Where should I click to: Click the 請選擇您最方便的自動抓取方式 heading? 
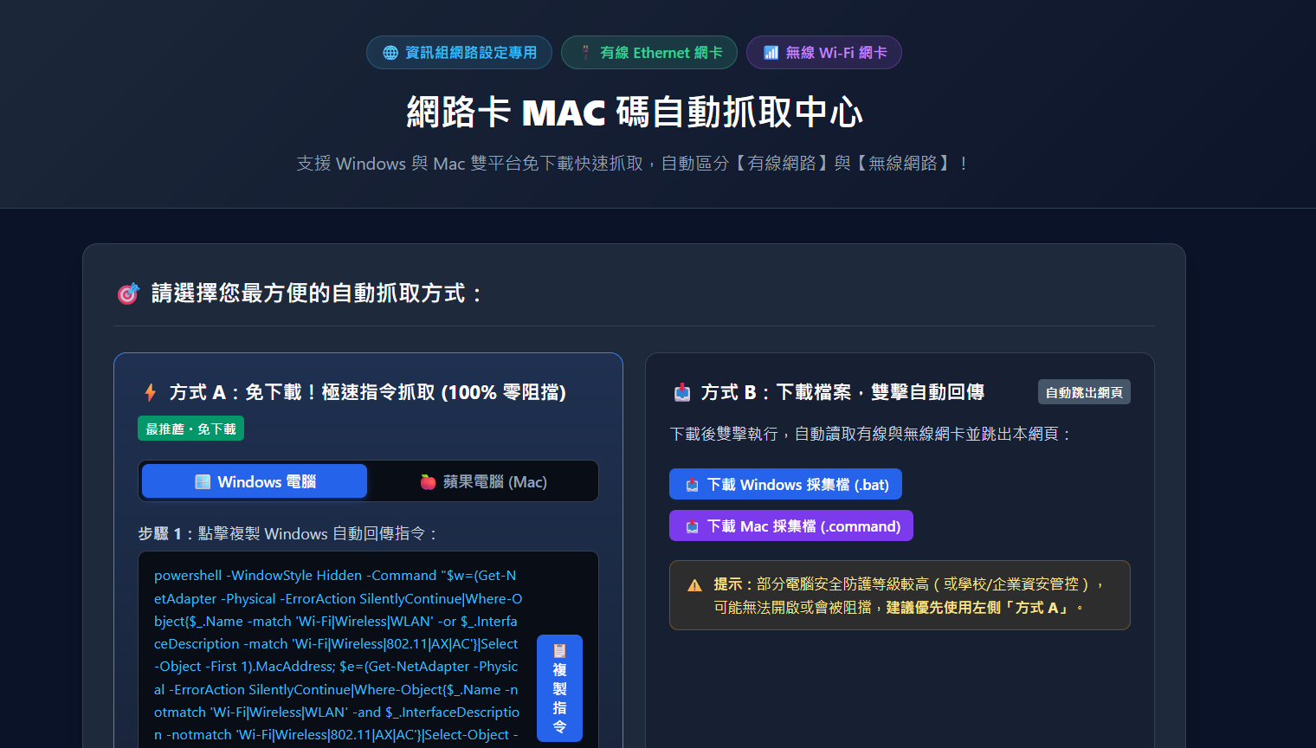(317, 293)
